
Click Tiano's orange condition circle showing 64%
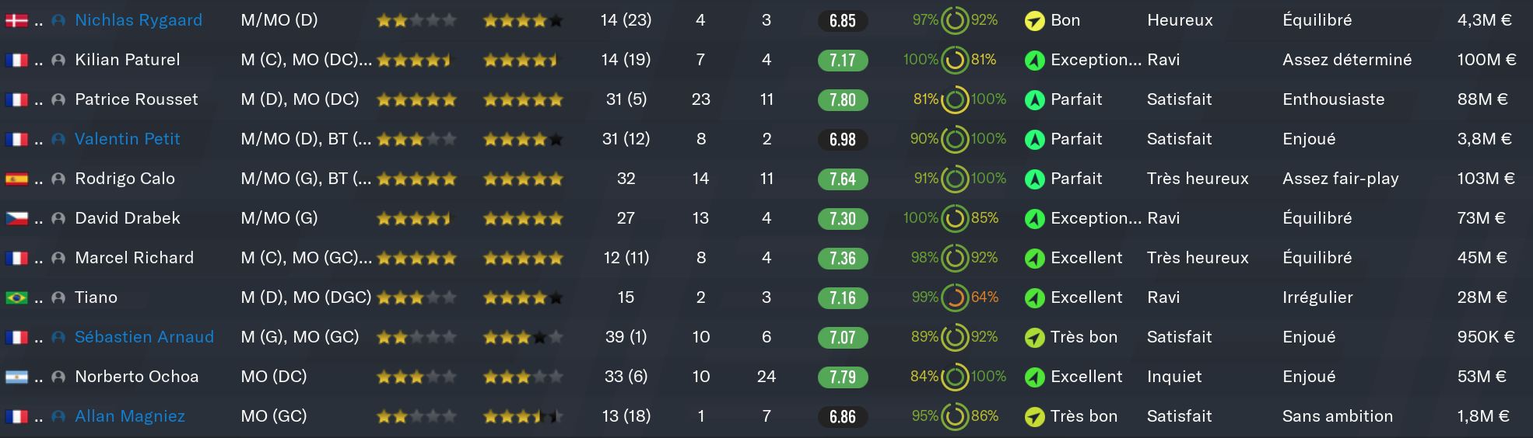point(955,298)
